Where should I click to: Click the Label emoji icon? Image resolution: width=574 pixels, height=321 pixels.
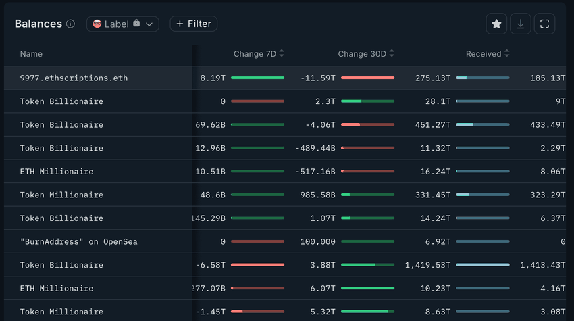coord(97,24)
